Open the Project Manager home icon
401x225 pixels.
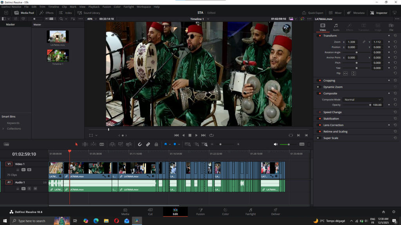pyautogui.click(x=383, y=212)
